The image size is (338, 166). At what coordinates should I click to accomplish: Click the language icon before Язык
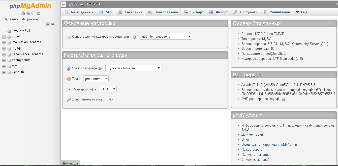click(69, 68)
